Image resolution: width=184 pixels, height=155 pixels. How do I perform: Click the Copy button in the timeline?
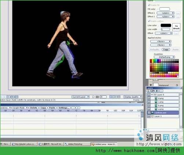coord(43,108)
